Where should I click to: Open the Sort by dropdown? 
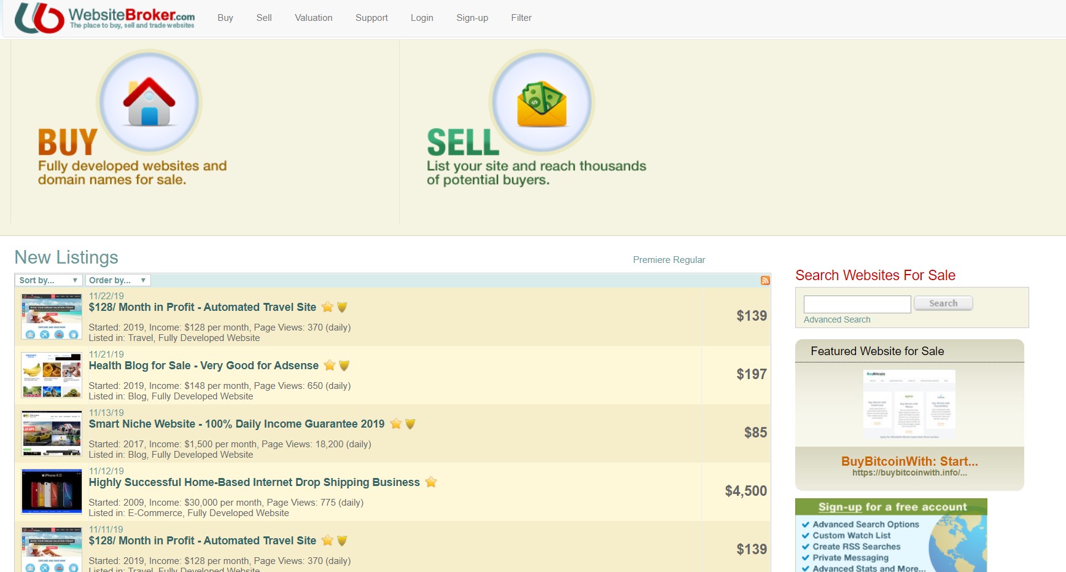pyautogui.click(x=48, y=280)
